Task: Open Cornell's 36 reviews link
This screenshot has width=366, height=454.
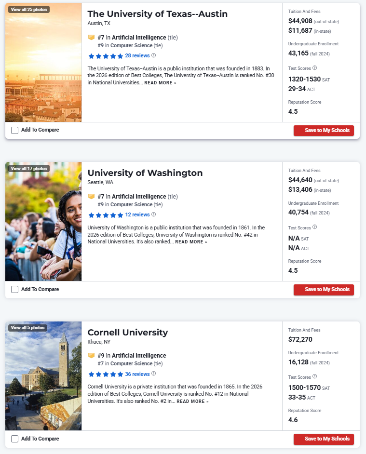Action: pos(137,374)
